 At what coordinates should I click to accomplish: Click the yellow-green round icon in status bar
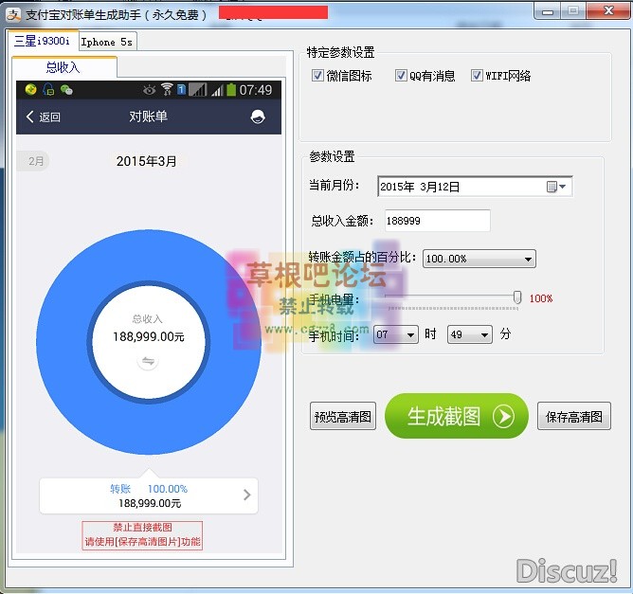point(30,89)
